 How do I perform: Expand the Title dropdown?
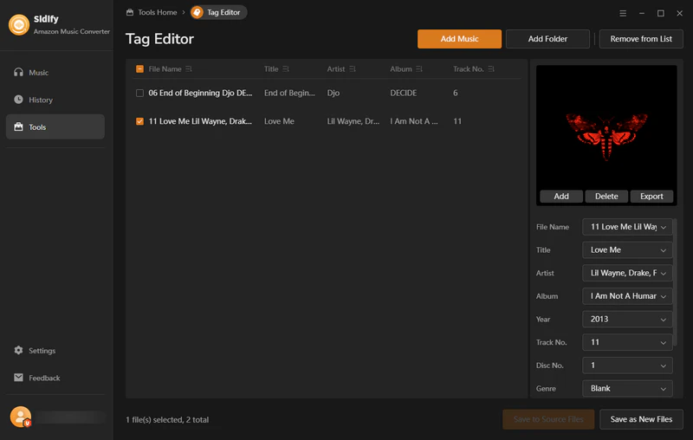coord(663,250)
